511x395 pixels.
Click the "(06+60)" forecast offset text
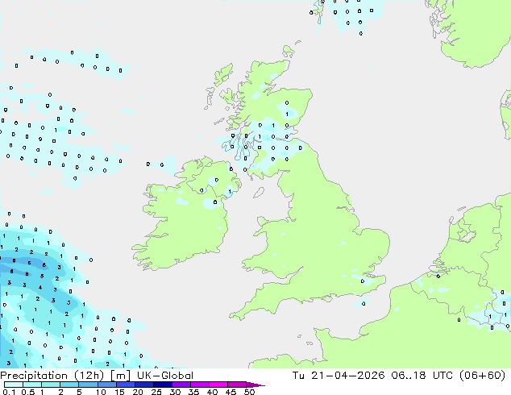(x=483, y=376)
